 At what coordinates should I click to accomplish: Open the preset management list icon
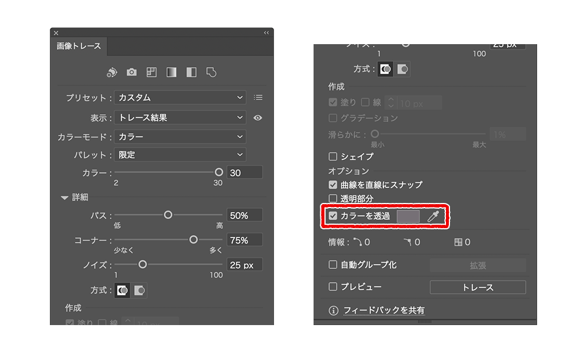click(x=258, y=97)
